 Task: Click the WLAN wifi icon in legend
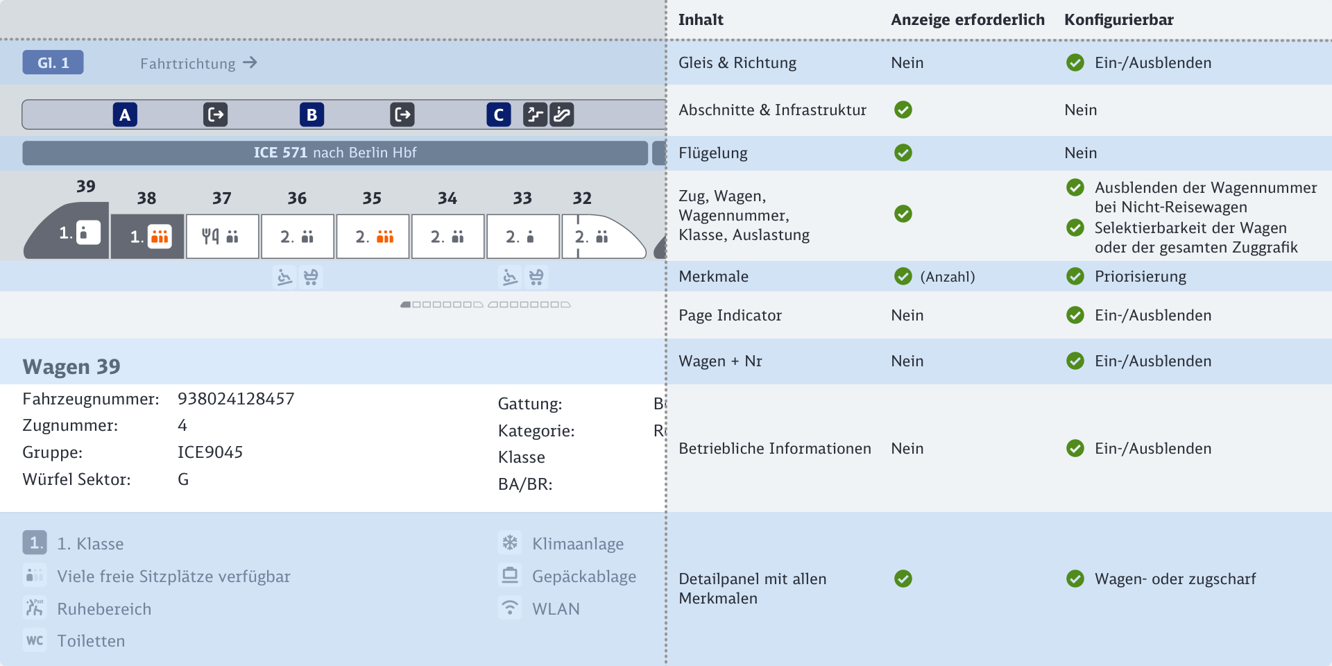[510, 608]
